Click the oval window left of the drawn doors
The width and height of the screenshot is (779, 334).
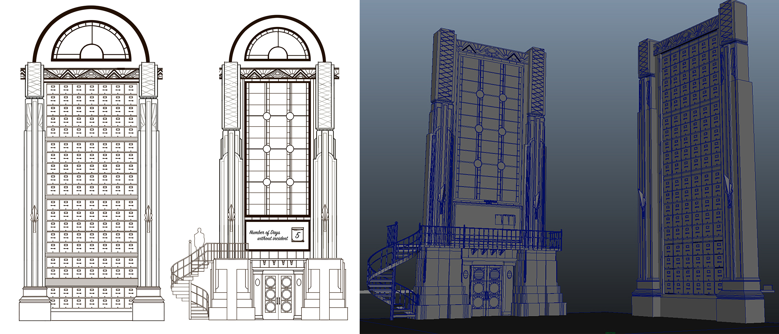257,282
